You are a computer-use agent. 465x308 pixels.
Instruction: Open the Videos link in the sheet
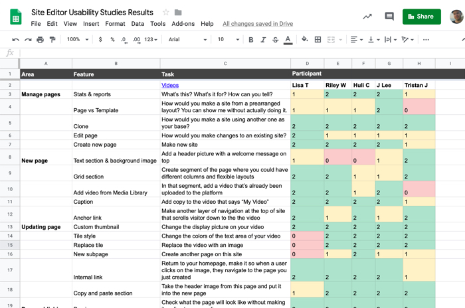(x=170, y=85)
